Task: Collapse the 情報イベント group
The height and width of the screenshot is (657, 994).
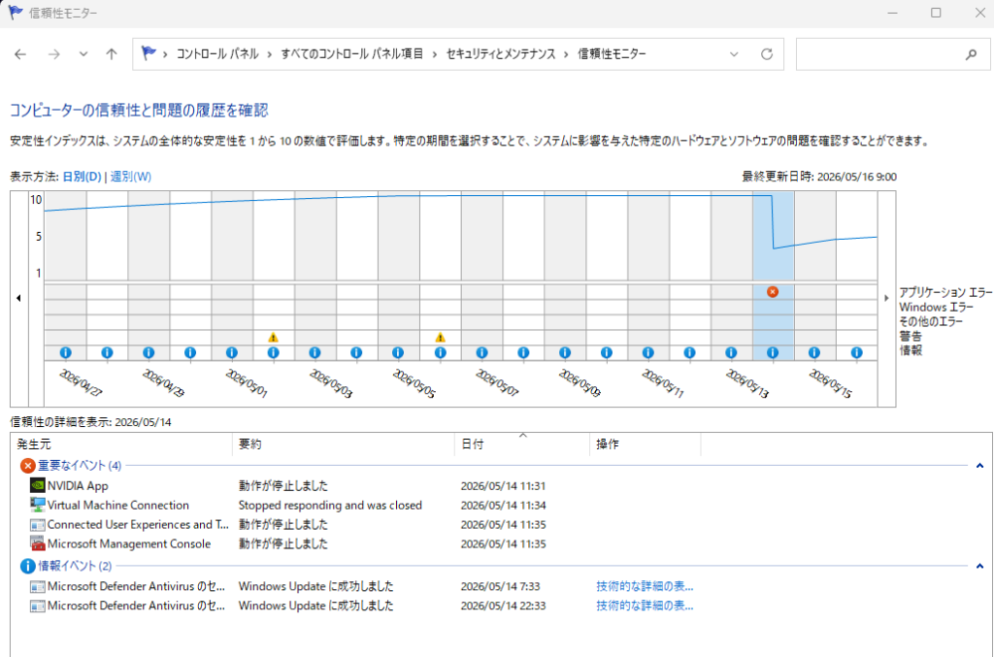Action: [979, 566]
